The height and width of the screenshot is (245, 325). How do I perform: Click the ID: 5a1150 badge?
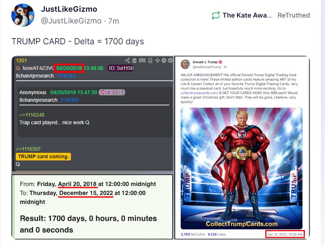121,68
